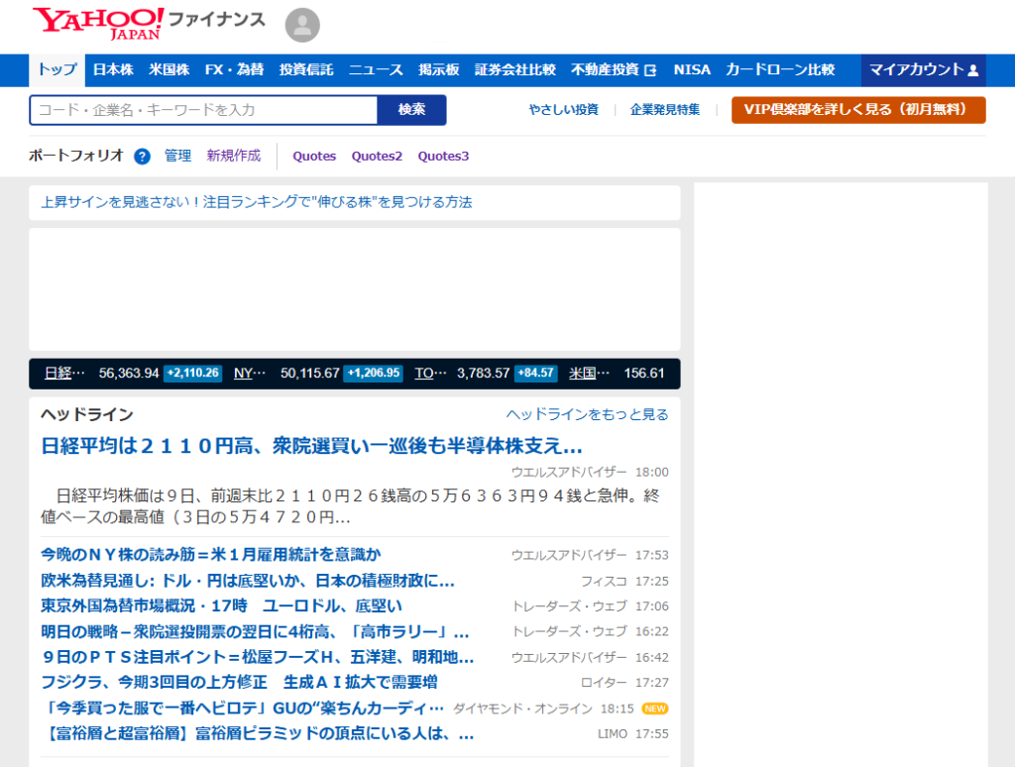Viewport: 1015px width, 767px height.
Task: Click the portfolio help question mark icon
Action: pos(142,157)
